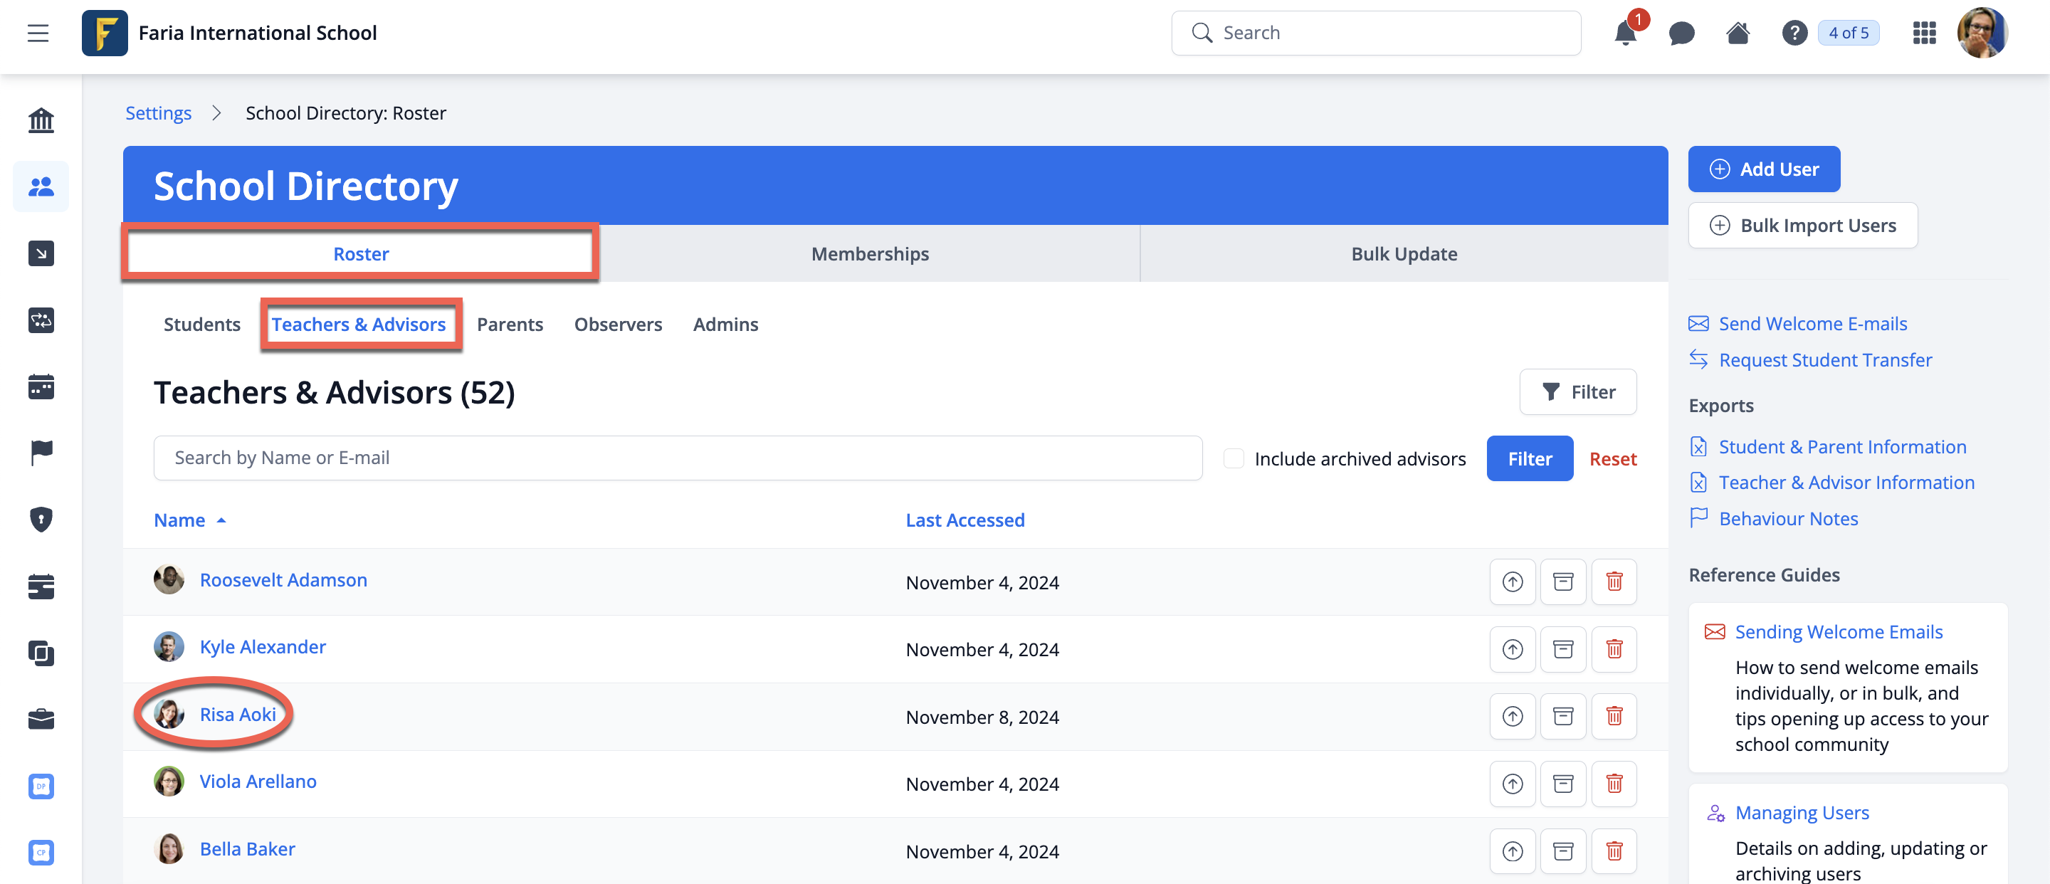Open the messages chat bubble icon
Image resolution: width=2050 pixels, height=884 pixels.
coord(1681,33)
